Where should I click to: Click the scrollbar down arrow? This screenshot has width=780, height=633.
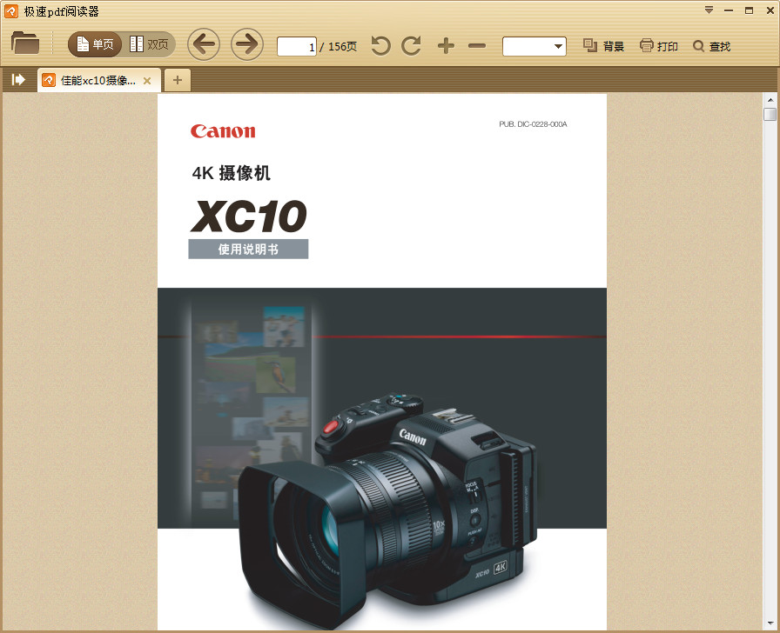pyautogui.click(x=770, y=623)
